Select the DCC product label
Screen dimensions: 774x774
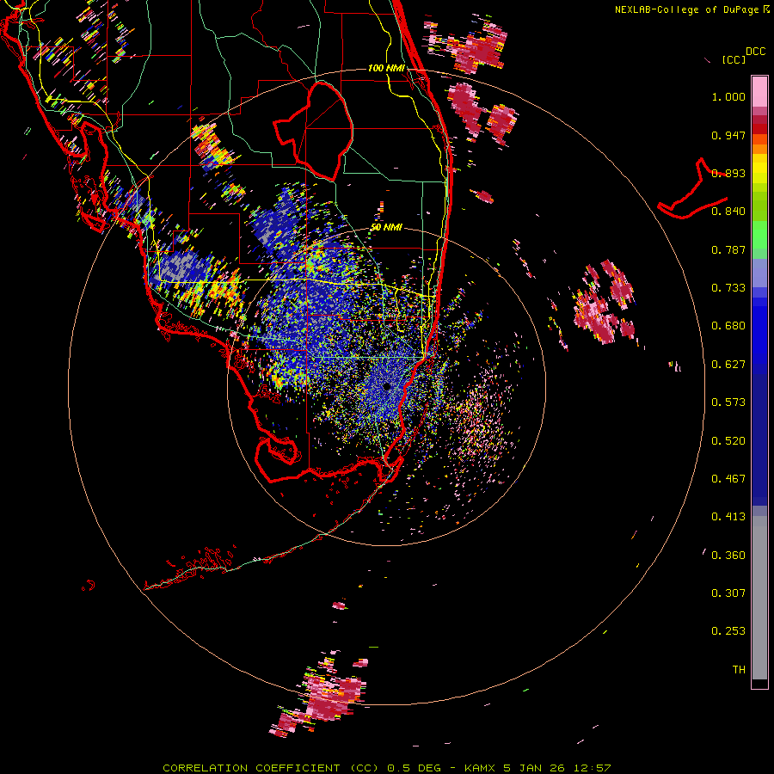[x=755, y=52]
